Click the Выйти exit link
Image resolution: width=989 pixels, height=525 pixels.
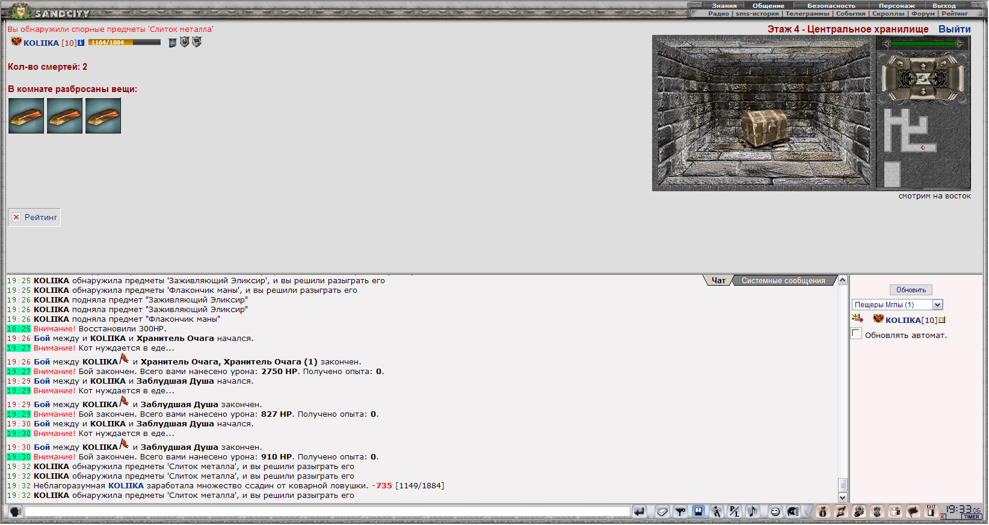coord(954,29)
